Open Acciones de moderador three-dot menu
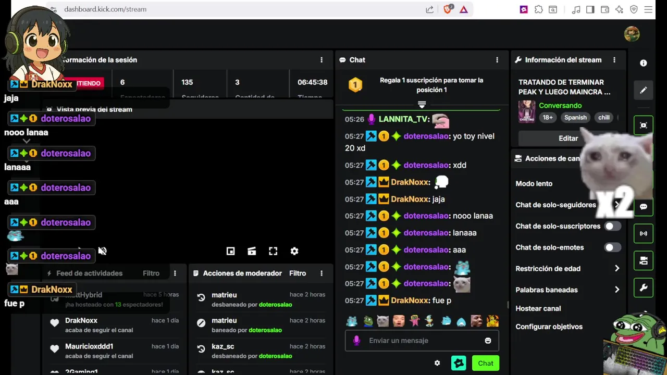 pyautogui.click(x=322, y=273)
